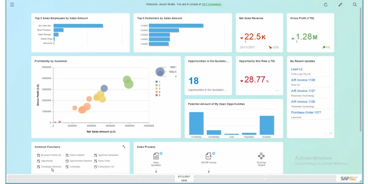Open the hamburger menu at top left
The width and height of the screenshot is (368, 184).
12,4
